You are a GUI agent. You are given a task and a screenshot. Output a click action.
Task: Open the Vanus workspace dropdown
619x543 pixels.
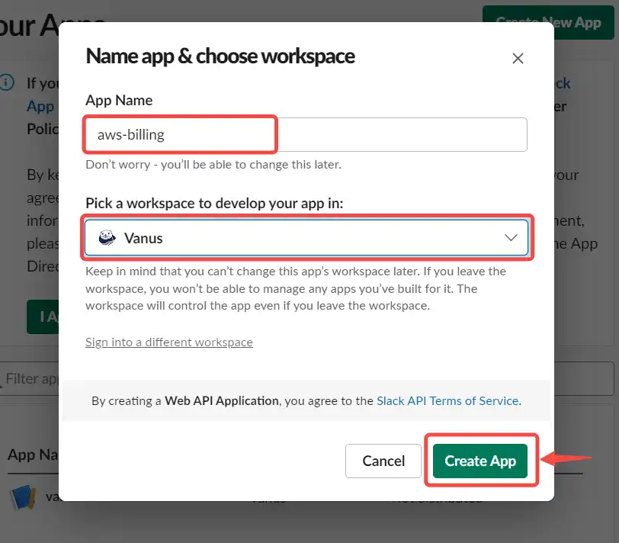(306, 238)
